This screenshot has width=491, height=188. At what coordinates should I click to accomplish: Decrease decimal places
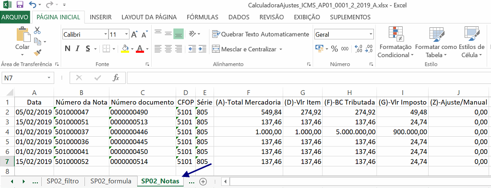369,49
